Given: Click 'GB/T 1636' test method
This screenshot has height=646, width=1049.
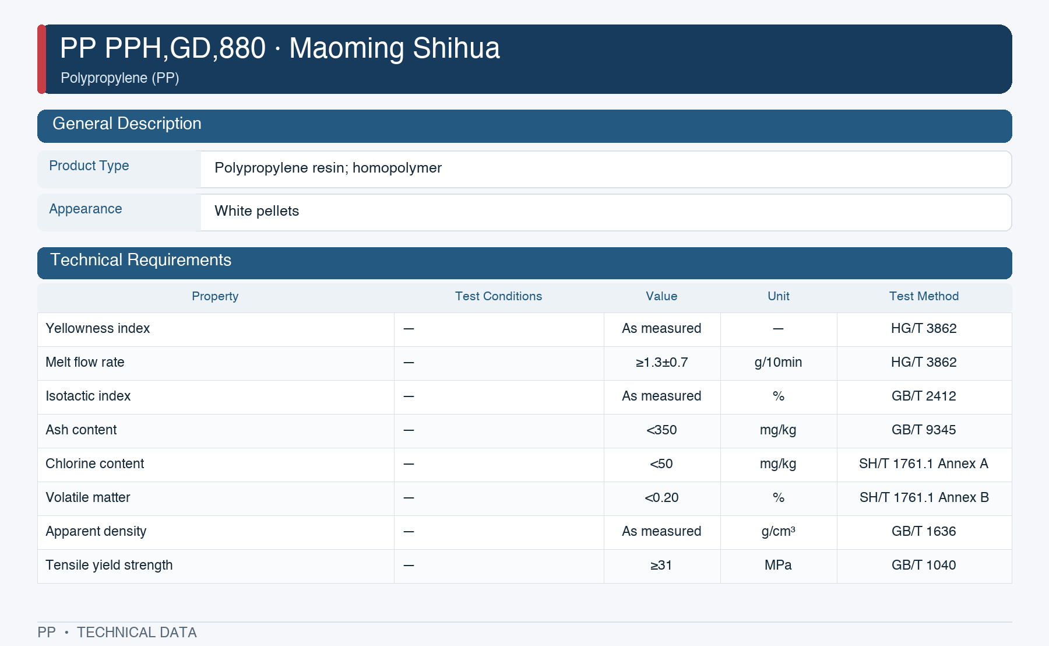Looking at the screenshot, I should click(x=924, y=532).
